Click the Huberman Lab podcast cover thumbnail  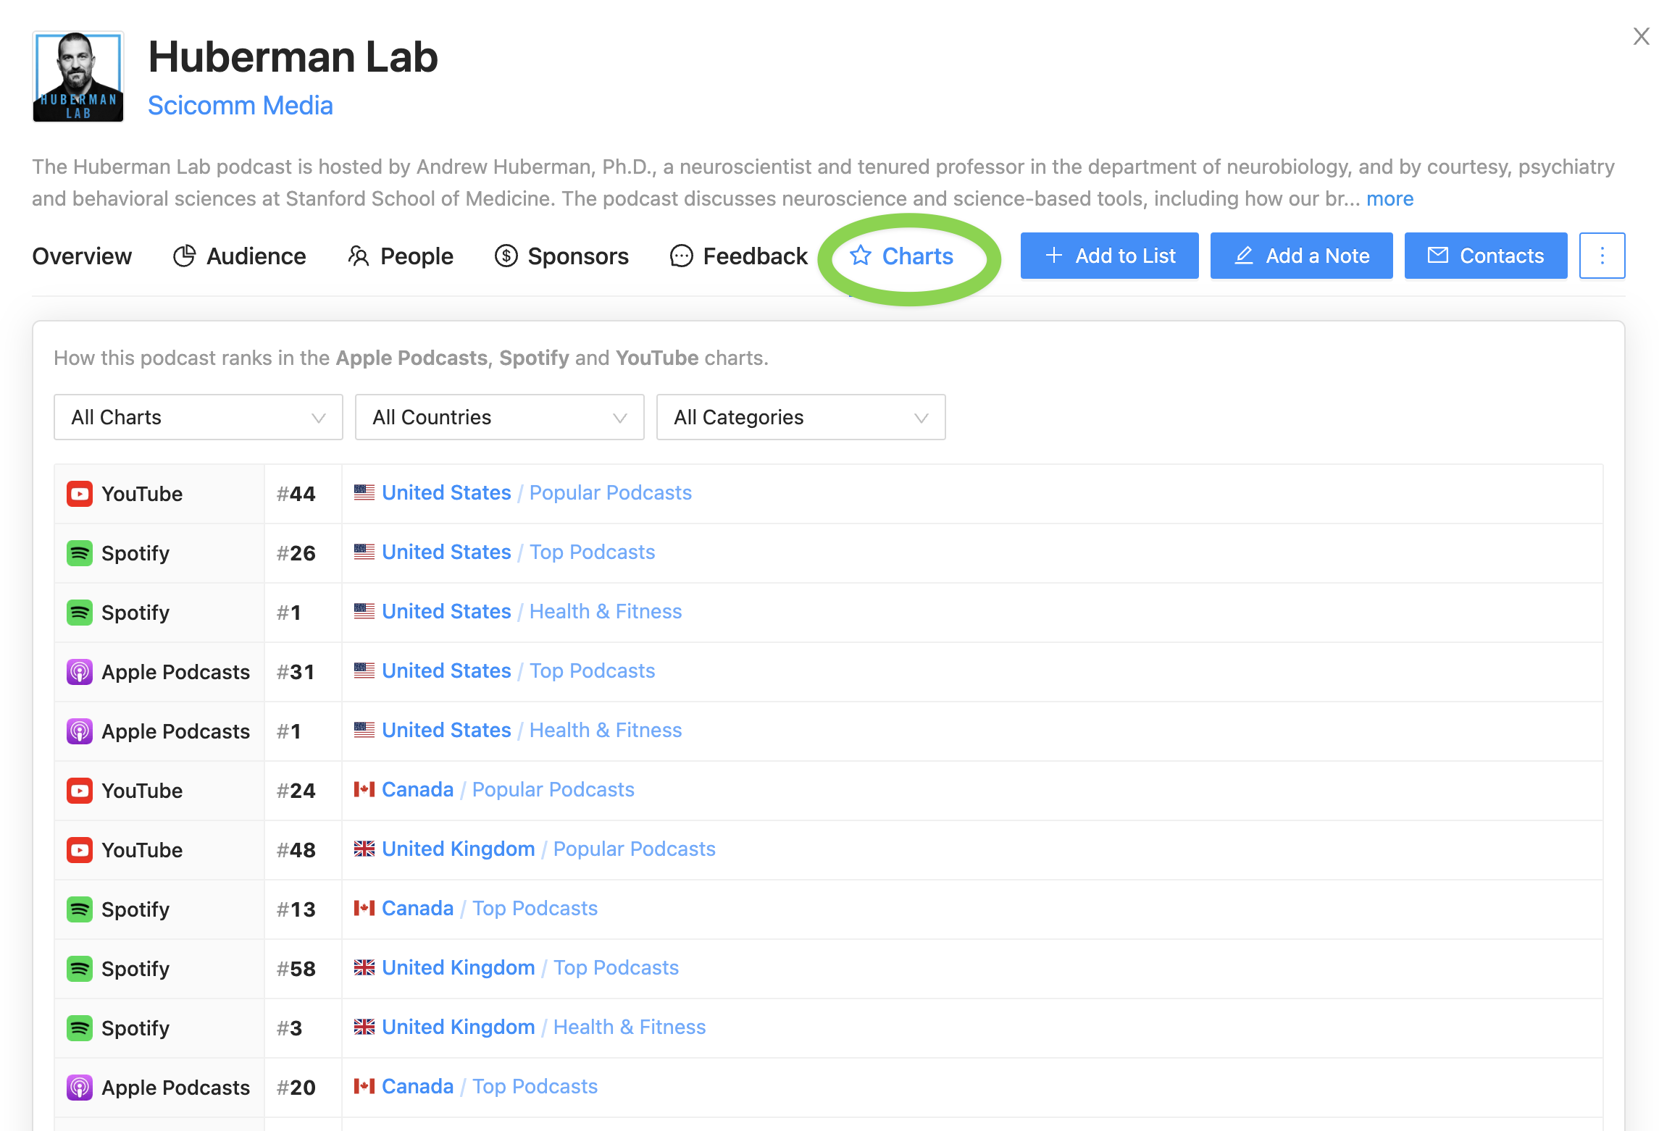point(78,77)
